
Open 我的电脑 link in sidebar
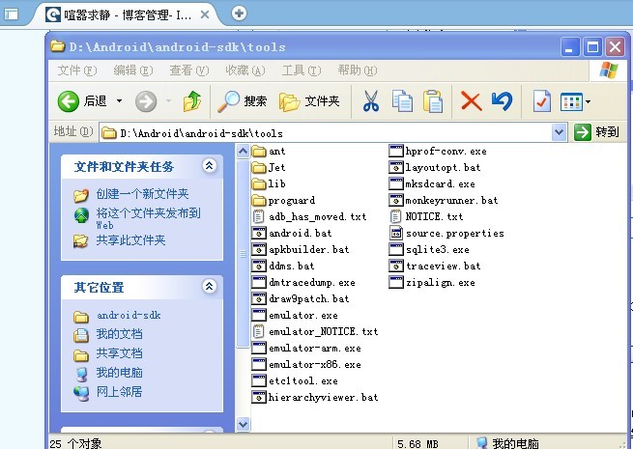tap(119, 373)
